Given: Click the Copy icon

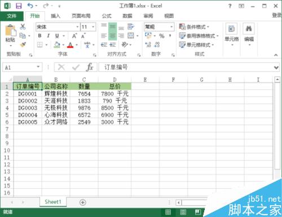Looking at the screenshot, I should [x=23, y=36].
